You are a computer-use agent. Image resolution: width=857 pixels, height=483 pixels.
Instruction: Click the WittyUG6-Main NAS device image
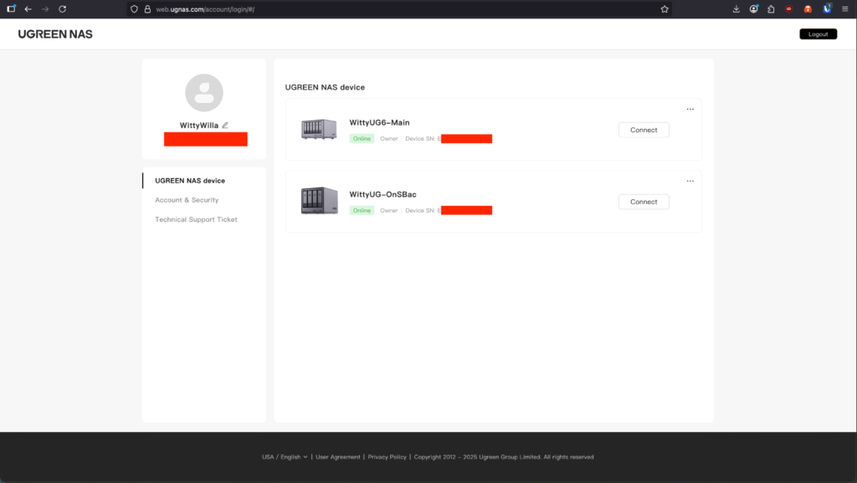click(319, 129)
